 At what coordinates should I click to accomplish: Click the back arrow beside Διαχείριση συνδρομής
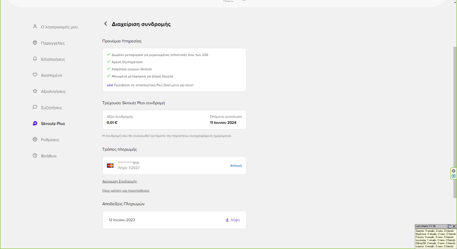pyautogui.click(x=106, y=24)
